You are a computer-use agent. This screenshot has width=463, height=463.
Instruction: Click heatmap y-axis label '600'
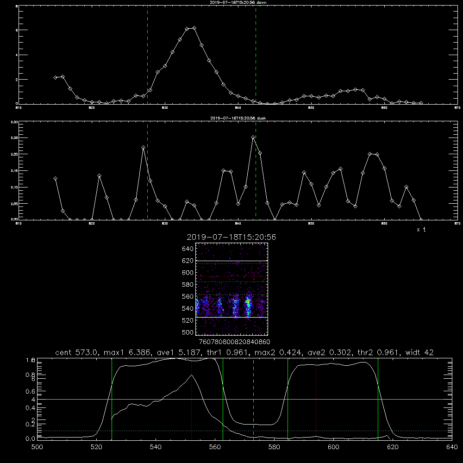(x=188, y=273)
